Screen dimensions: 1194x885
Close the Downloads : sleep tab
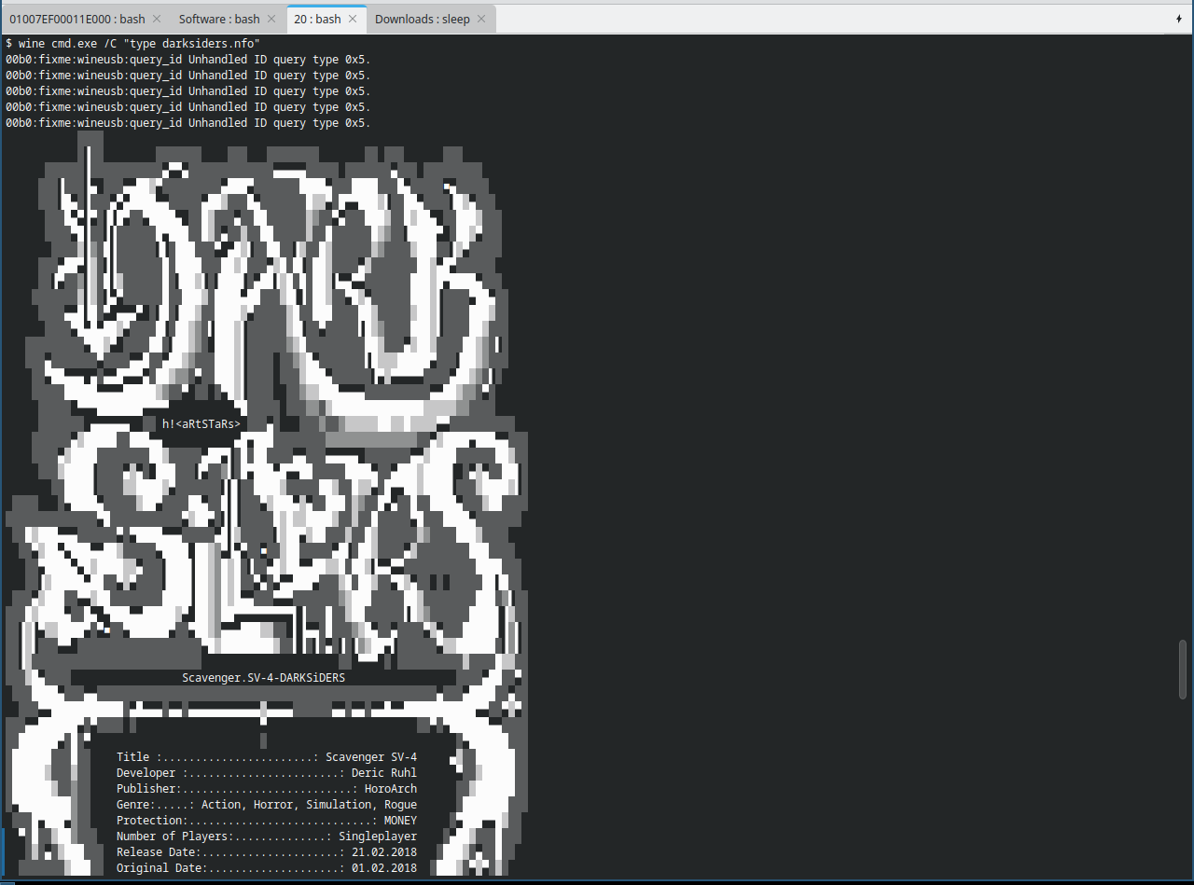(x=481, y=19)
